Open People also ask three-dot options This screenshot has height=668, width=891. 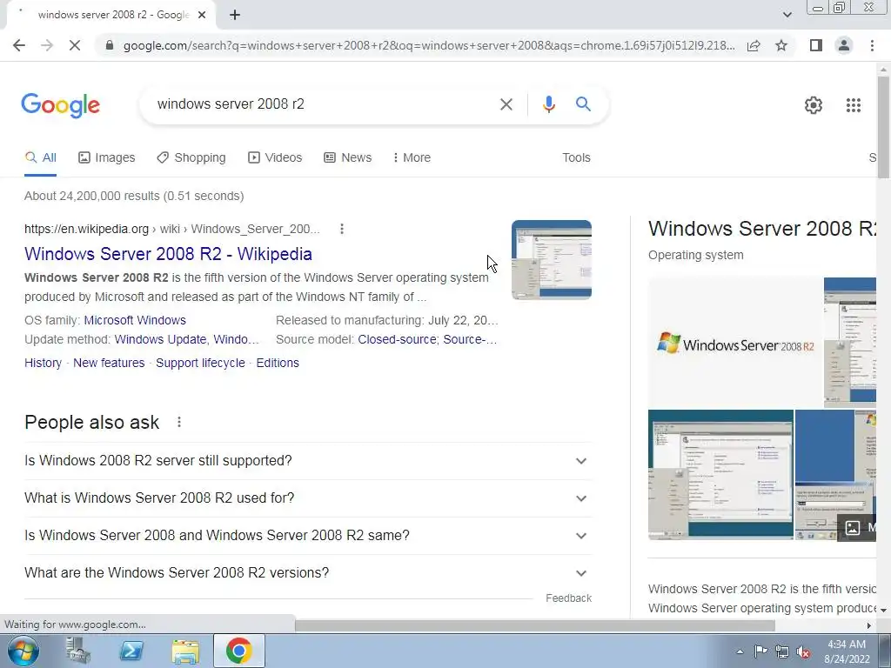coord(179,422)
